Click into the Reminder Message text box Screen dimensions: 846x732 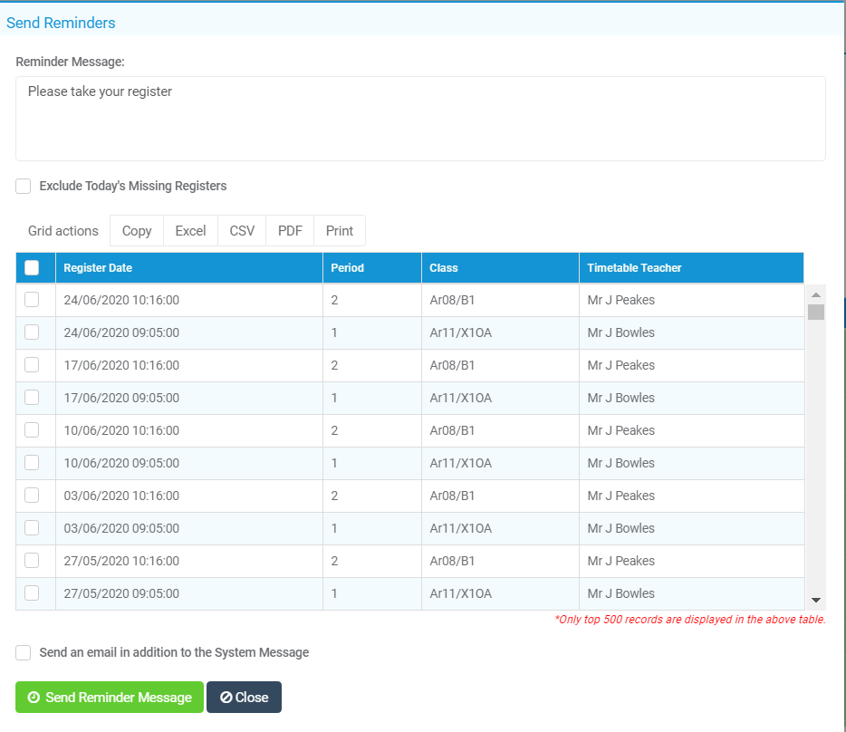pos(420,119)
